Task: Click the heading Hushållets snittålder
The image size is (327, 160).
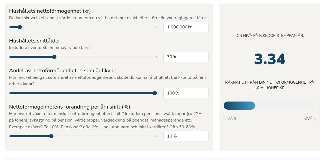Action: [35, 41]
